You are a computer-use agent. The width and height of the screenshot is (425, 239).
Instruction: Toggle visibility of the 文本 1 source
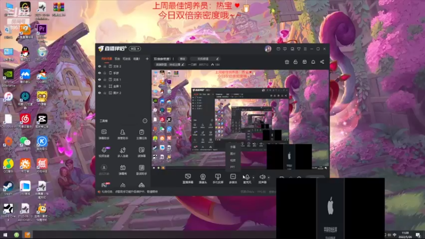(x=99, y=80)
